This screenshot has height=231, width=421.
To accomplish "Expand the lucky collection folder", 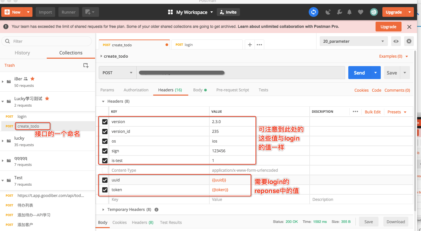I will click(x=3, y=141).
